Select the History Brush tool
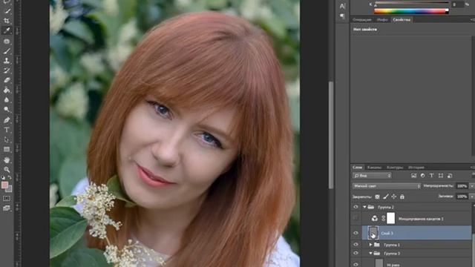The width and height of the screenshot is (475, 267). 7,70
